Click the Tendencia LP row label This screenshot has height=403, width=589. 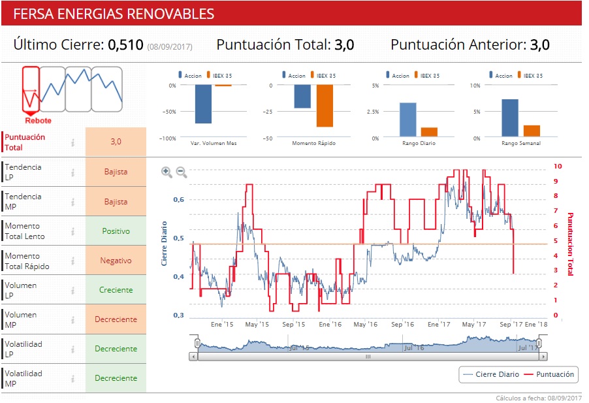coord(23,172)
